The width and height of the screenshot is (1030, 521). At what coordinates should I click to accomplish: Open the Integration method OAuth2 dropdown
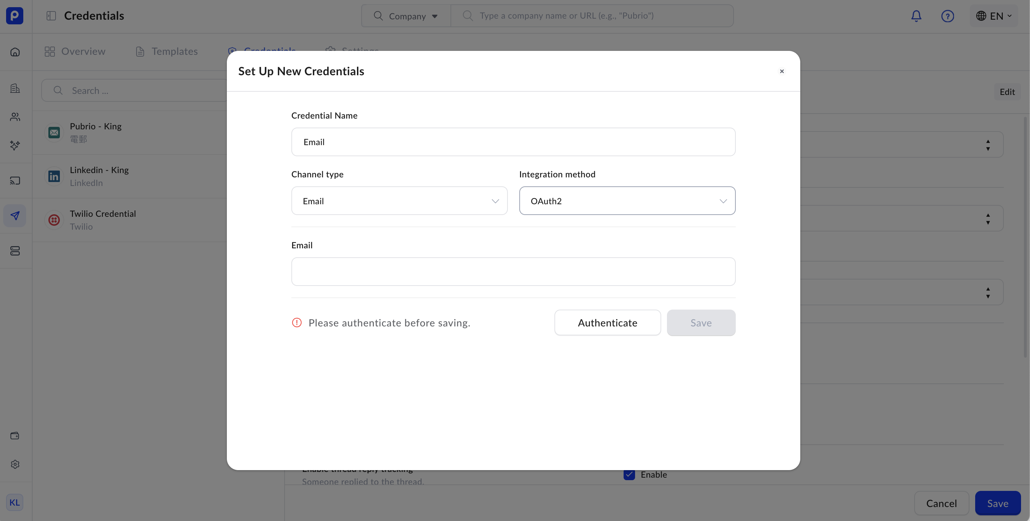627,201
